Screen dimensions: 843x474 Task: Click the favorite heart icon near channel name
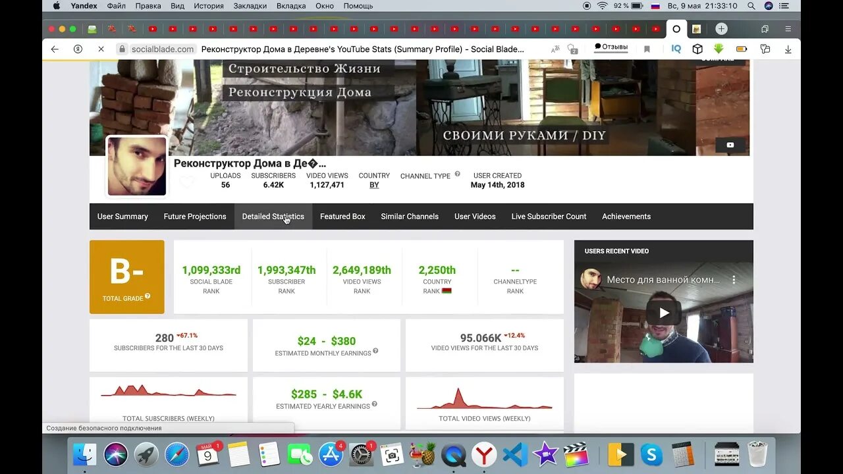point(187,182)
